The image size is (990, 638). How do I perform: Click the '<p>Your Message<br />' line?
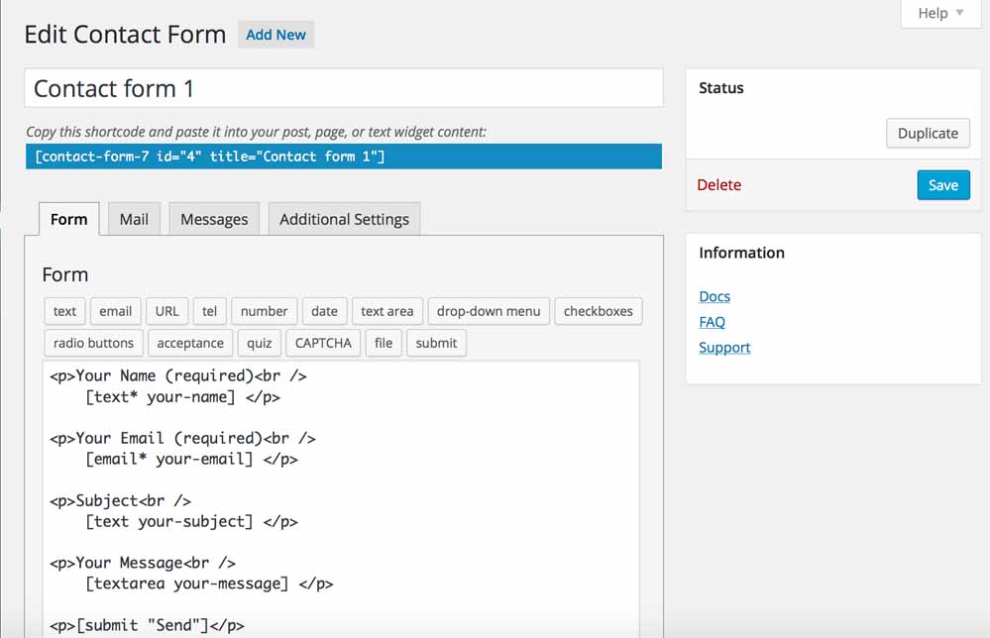(x=143, y=563)
